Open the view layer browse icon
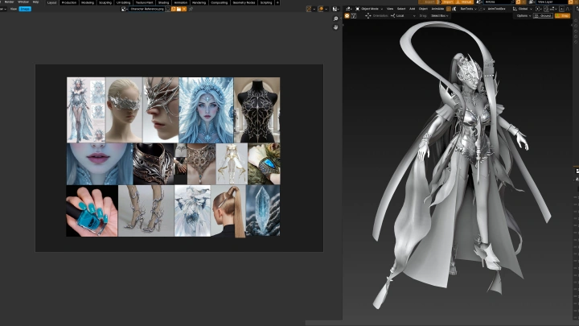The image size is (579, 326). point(532,2)
